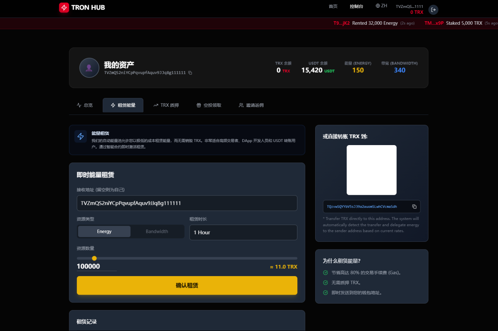Screen dimensions: 498x331
Task: Click the resource amount slider handle
Action: click(94, 258)
